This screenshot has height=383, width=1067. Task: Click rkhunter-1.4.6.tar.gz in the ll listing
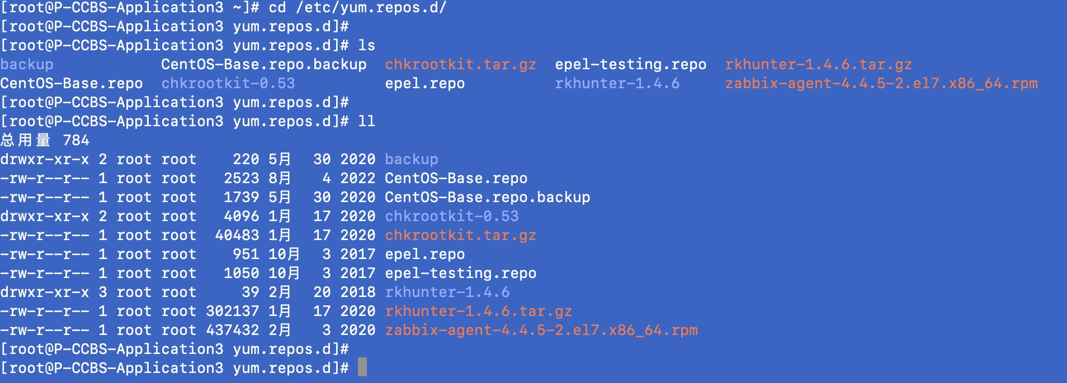[479, 311]
